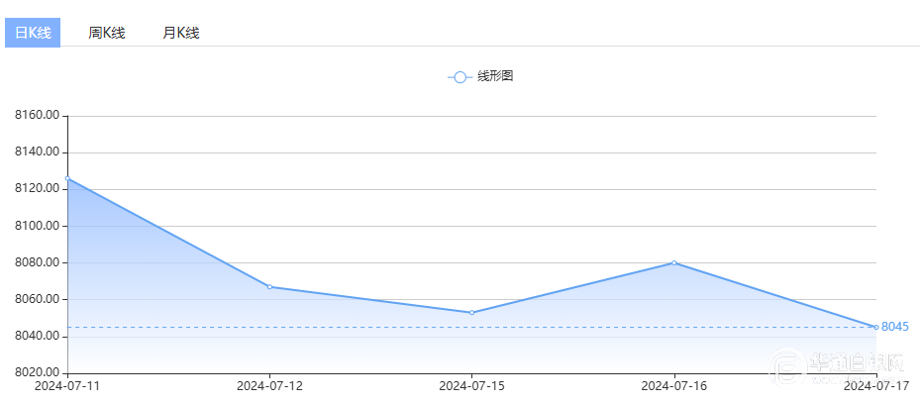This screenshot has height=404, width=920.
Task: Click the 8020.00 y-axis label
Action: click(36, 373)
